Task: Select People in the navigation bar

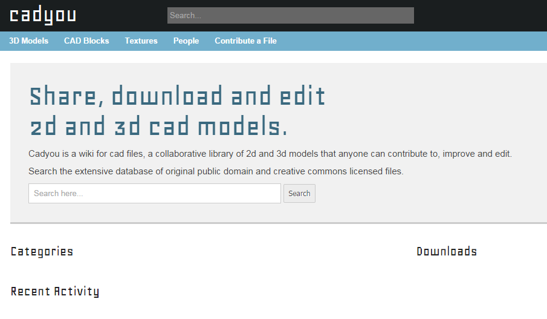Action: [186, 41]
